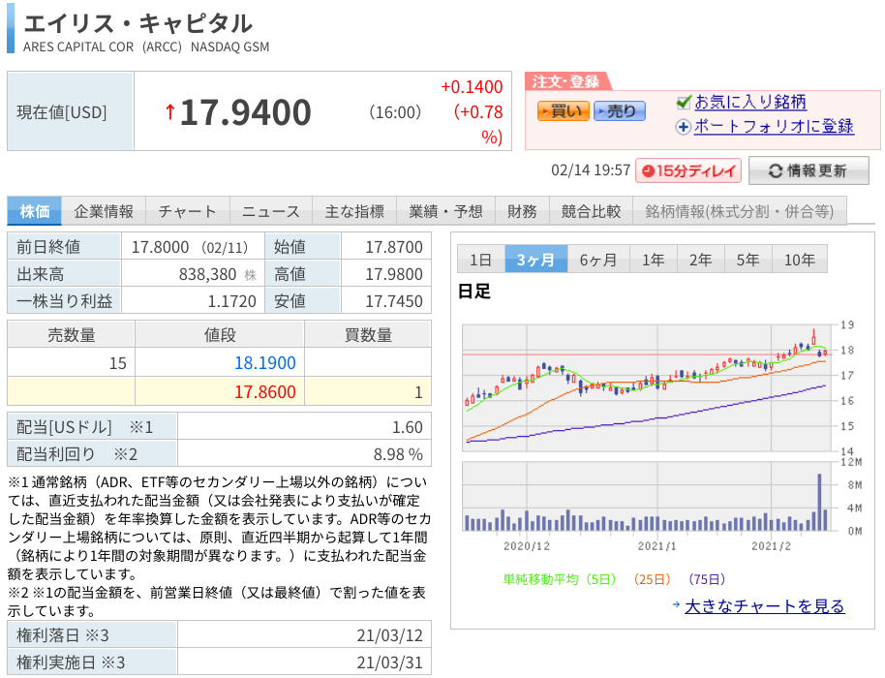Click the clock icon in 15分ディレイ badge
885x678 pixels.
[x=648, y=171]
